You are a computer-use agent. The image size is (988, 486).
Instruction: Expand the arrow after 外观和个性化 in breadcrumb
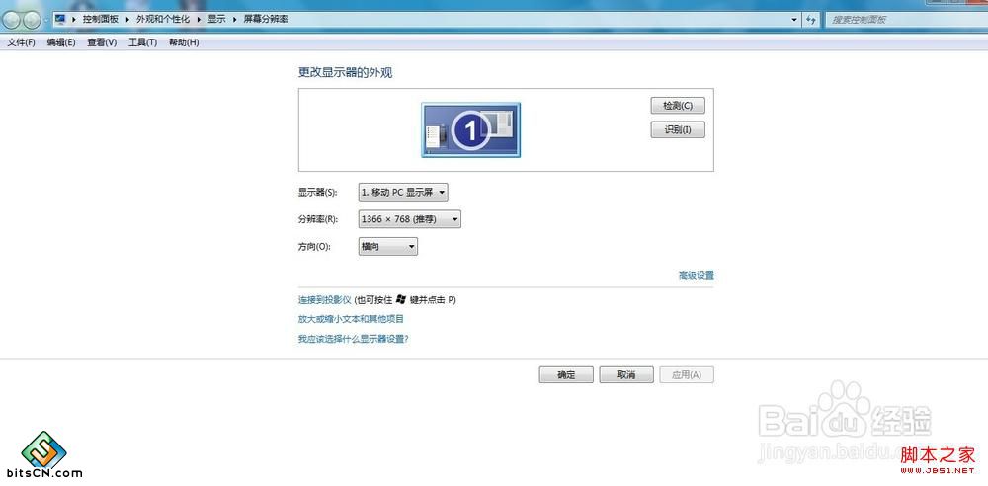[199, 20]
